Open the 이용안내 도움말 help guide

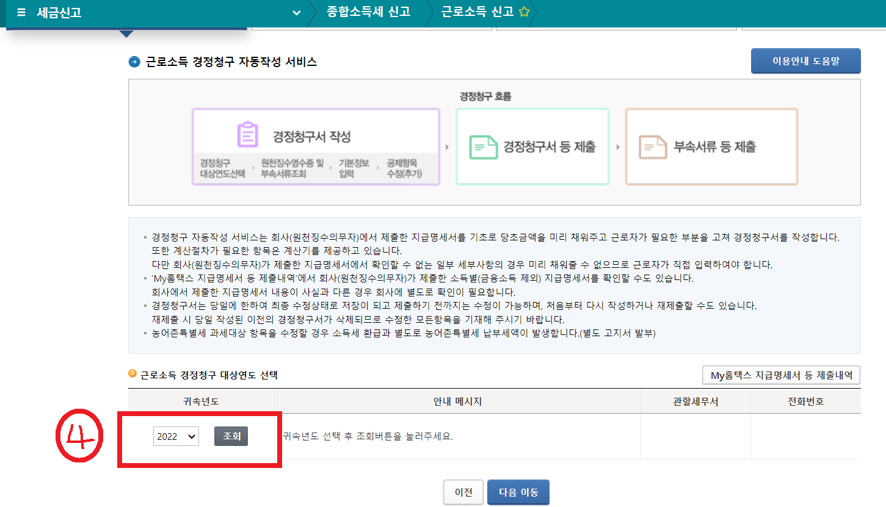[x=805, y=61]
